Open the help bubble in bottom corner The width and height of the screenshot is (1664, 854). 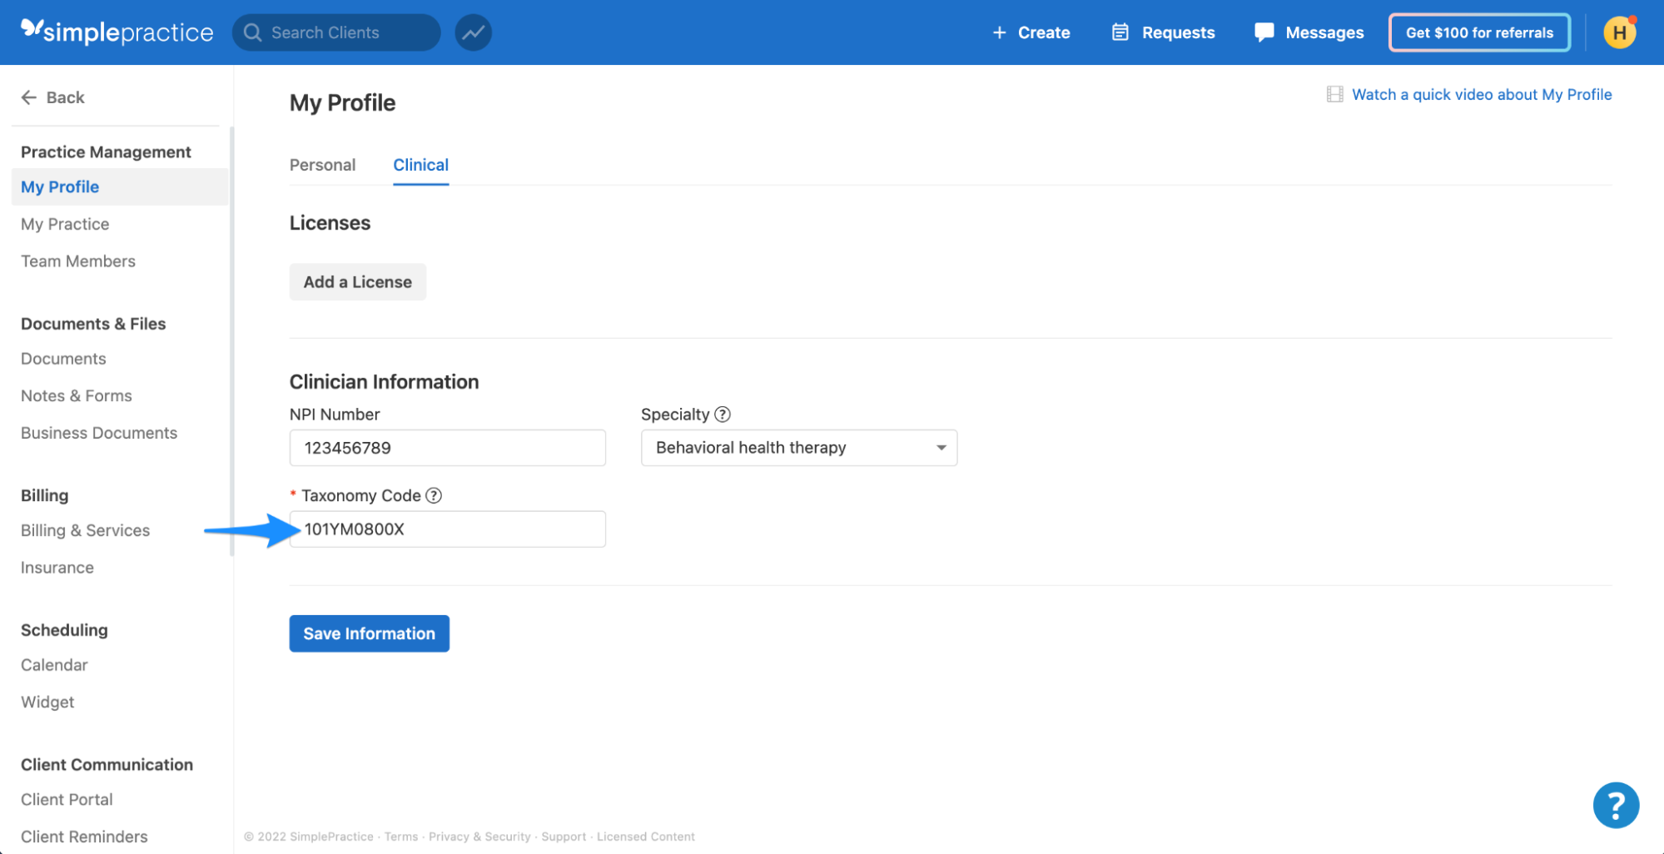(x=1616, y=805)
